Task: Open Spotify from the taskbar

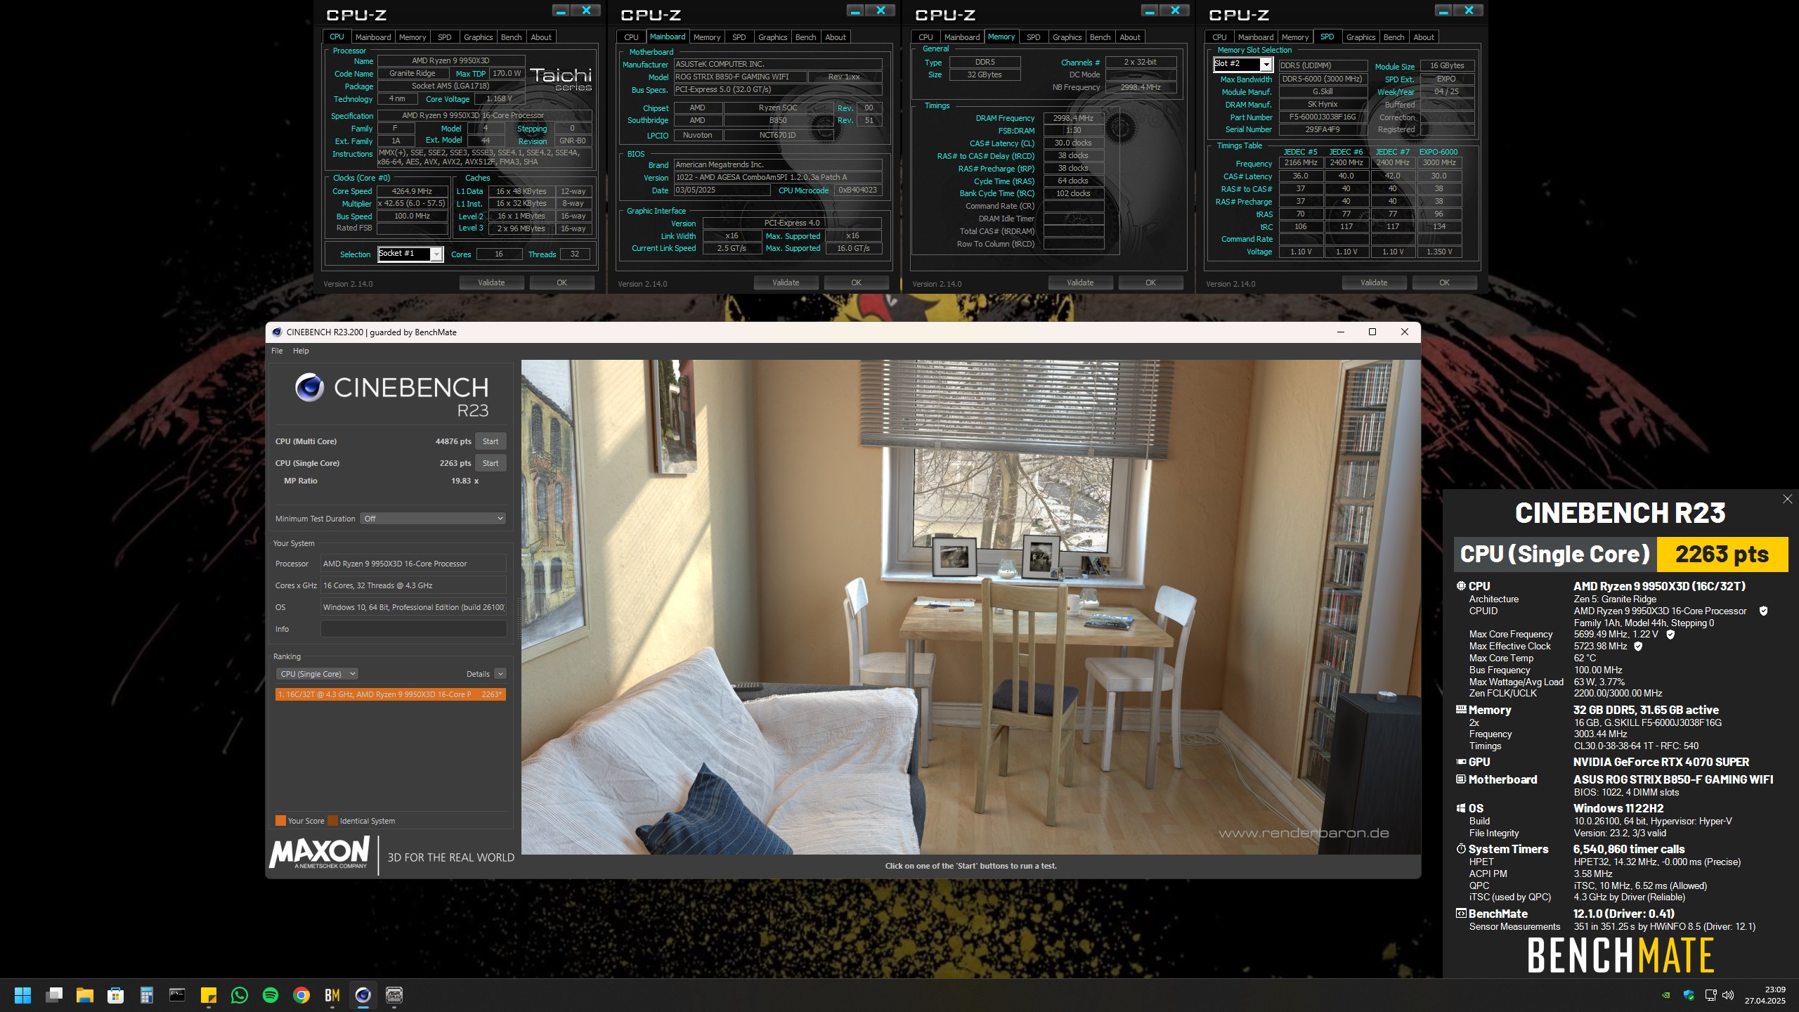Action: point(270,995)
